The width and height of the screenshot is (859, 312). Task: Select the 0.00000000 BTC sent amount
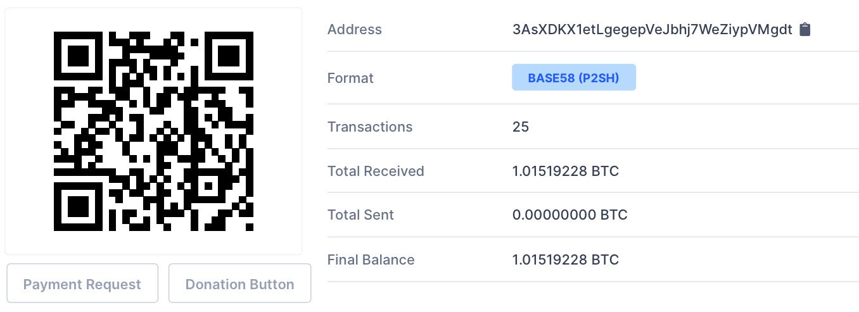[569, 215]
